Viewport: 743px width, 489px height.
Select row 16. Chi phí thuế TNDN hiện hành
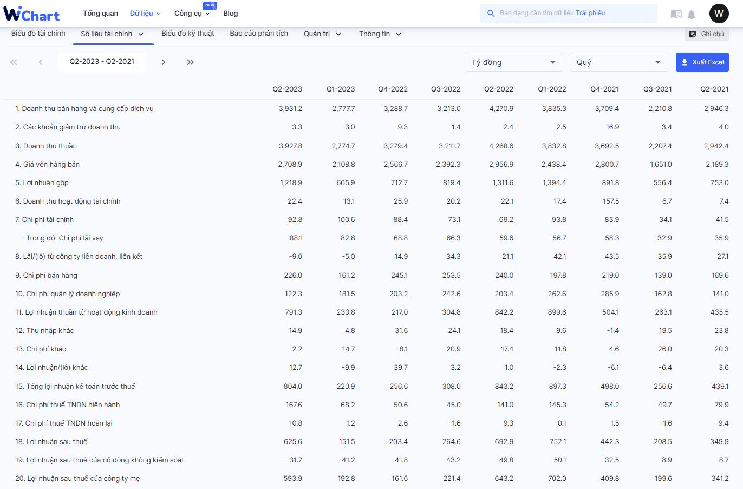[x=68, y=405]
